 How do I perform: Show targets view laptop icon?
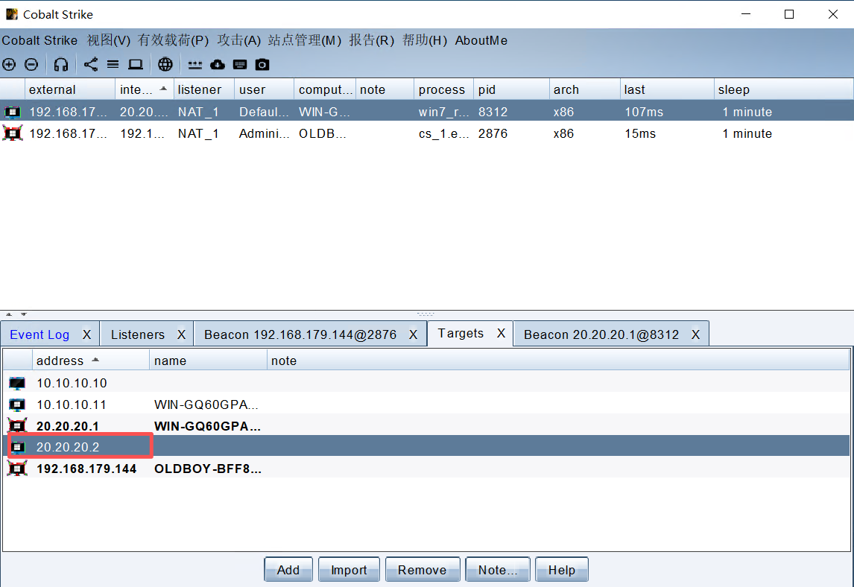136,65
